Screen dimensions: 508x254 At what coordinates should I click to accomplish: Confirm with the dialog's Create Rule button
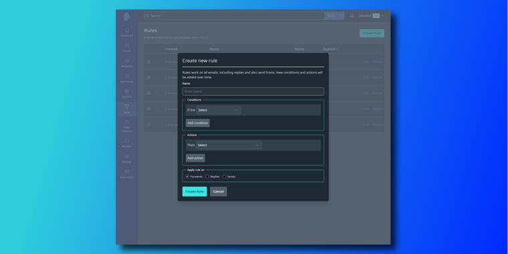[x=195, y=191]
